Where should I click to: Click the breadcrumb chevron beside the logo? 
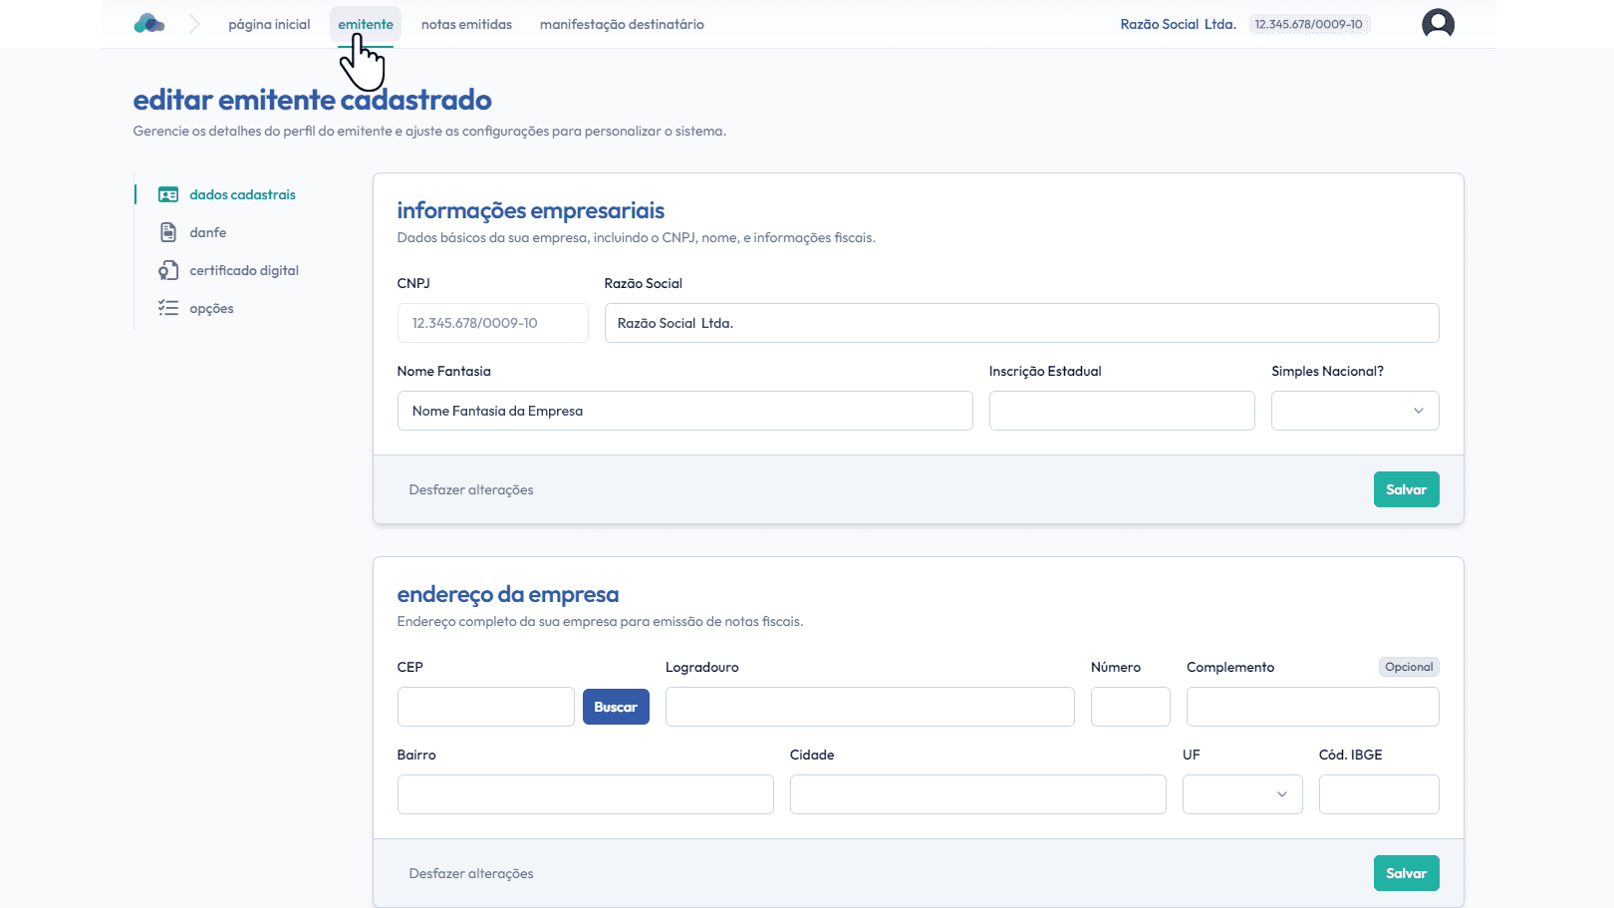(194, 24)
